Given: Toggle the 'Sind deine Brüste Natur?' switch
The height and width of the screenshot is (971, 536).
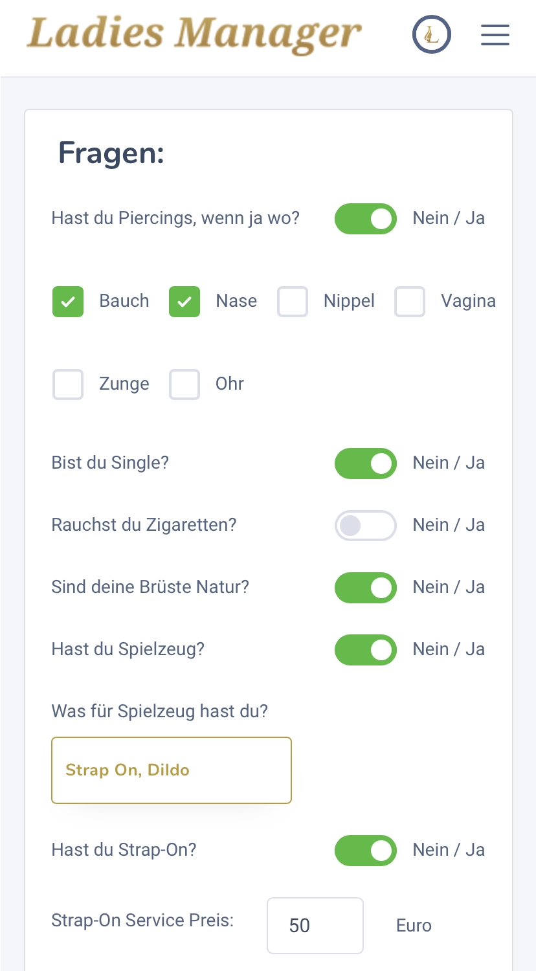Looking at the screenshot, I should click(366, 588).
